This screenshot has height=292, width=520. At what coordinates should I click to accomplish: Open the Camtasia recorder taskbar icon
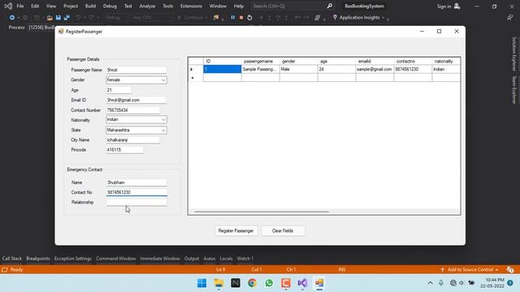click(285, 283)
